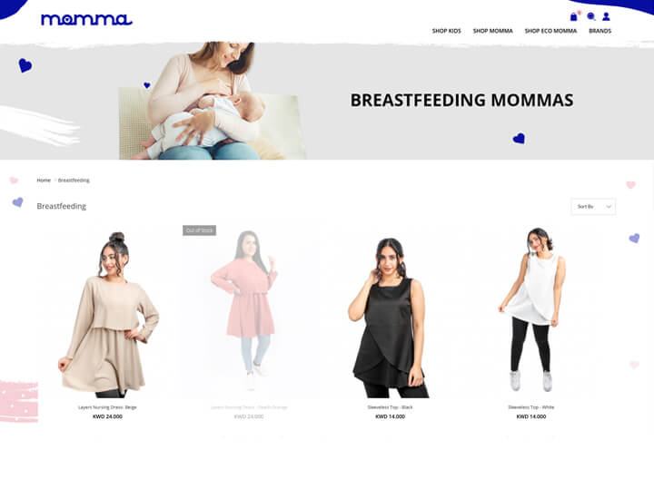Click the Breastfeeding Mommas banner image

pos(327,102)
